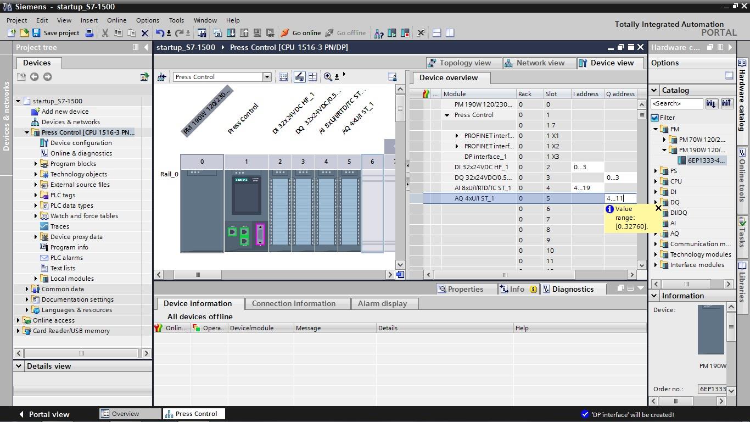Expand the Program blocks tree node

(36, 164)
